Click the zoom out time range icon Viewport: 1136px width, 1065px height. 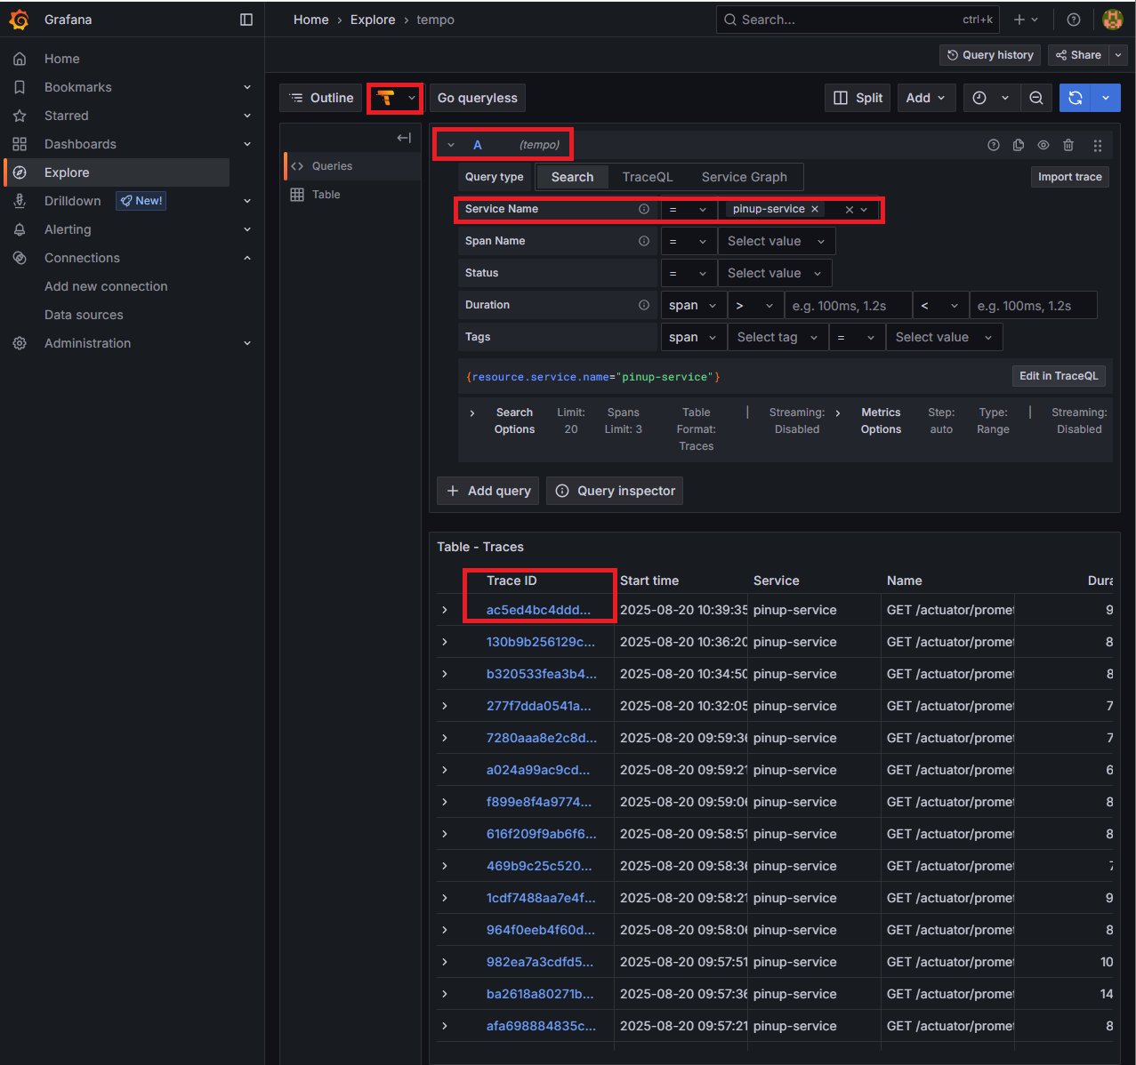(1036, 98)
